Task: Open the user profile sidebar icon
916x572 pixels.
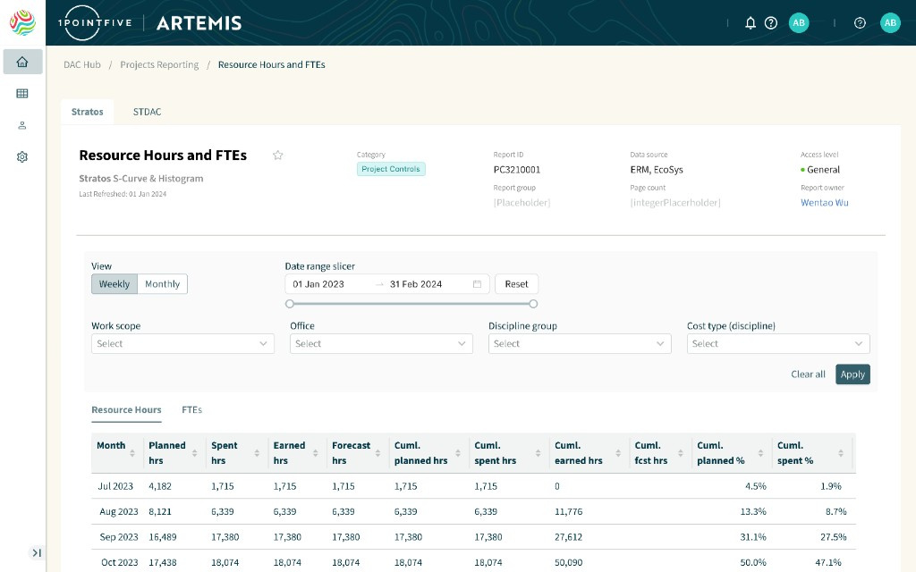Action: click(x=22, y=125)
